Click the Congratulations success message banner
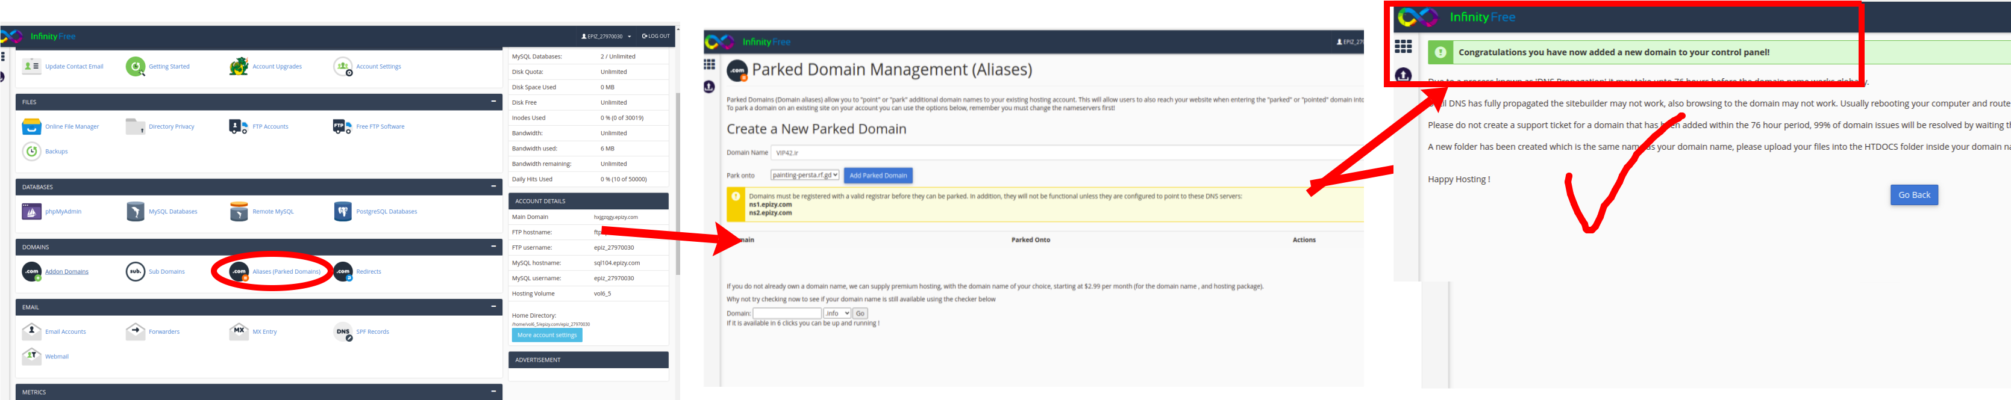This screenshot has width=2011, height=400. pos(1719,52)
